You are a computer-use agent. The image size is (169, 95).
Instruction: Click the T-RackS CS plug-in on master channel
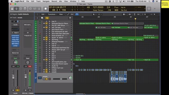tap(28, 36)
